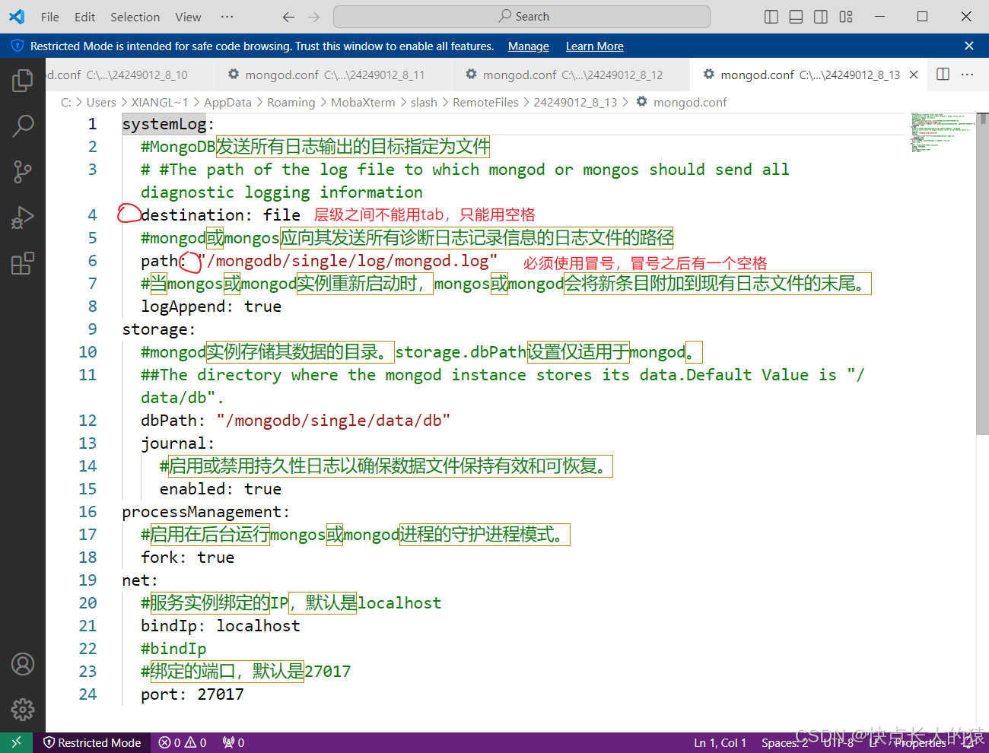Open the Explorer view
The image size is (989, 753).
tap(23, 80)
